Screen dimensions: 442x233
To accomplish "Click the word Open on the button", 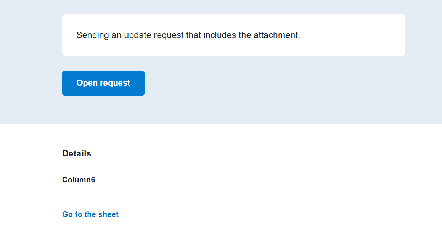I will pyautogui.click(x=87, y=83).
